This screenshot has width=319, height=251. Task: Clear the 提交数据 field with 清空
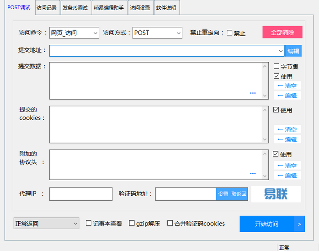click(x=287, y=85)
